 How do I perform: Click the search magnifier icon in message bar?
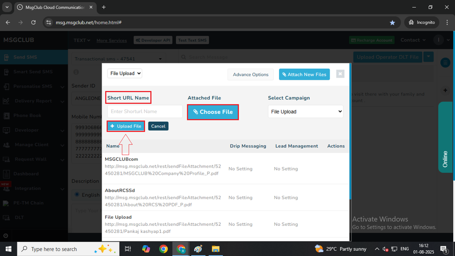point(184,57)
